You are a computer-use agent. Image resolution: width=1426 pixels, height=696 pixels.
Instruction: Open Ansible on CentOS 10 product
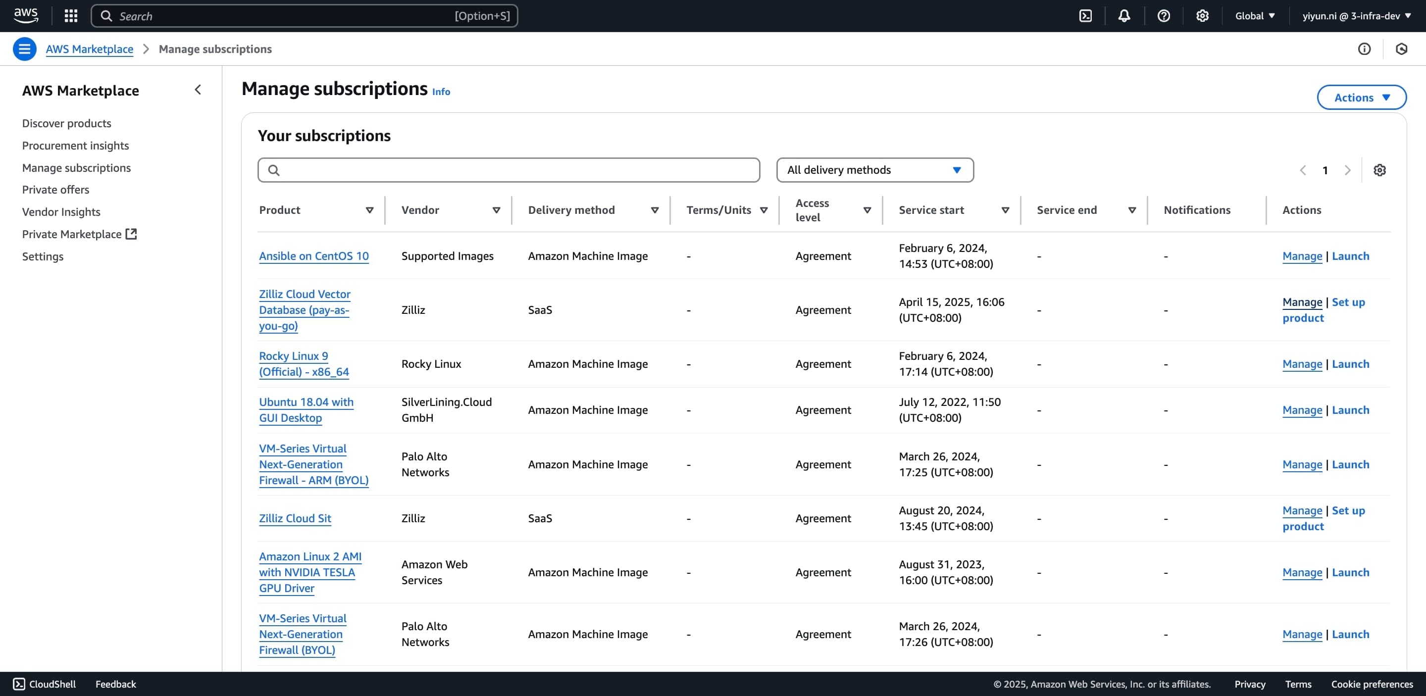coord(313,255)
